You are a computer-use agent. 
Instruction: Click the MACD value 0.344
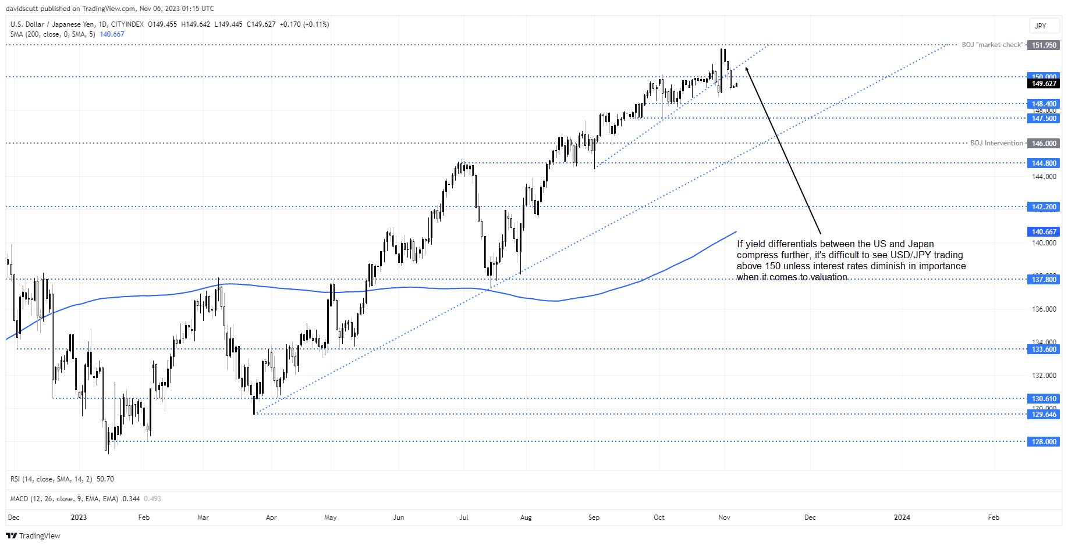pyautogui.click(x=131, y=499)
